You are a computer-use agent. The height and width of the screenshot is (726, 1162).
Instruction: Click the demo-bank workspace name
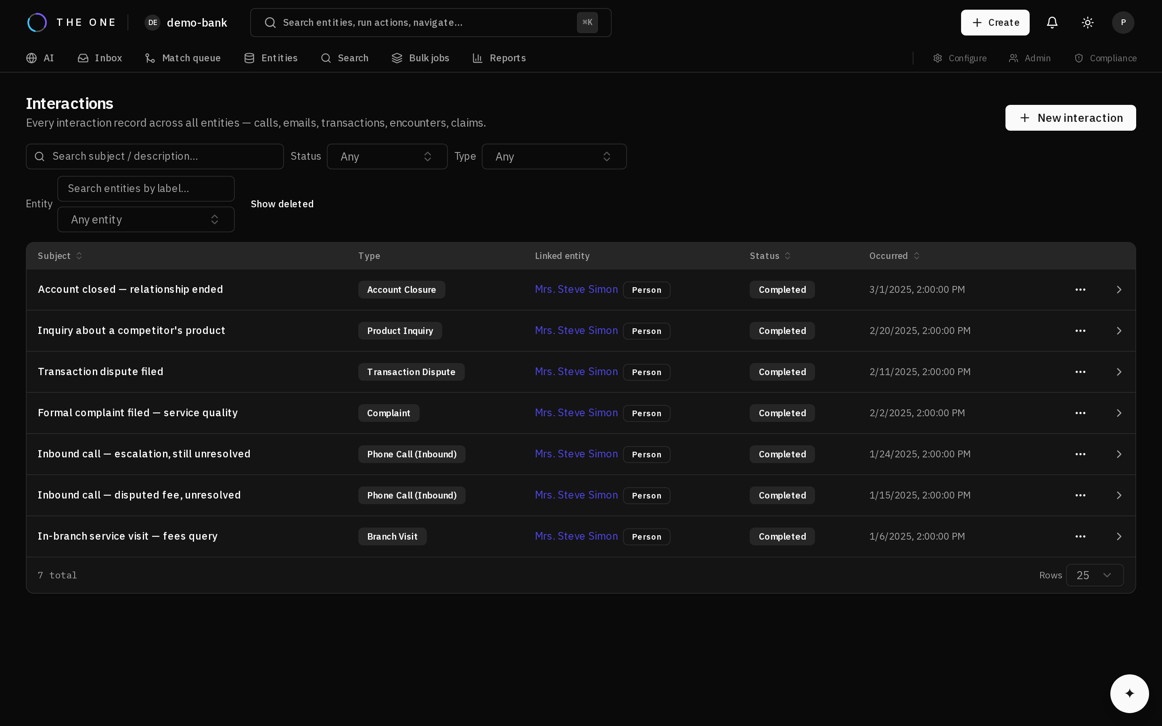[197, 23]
